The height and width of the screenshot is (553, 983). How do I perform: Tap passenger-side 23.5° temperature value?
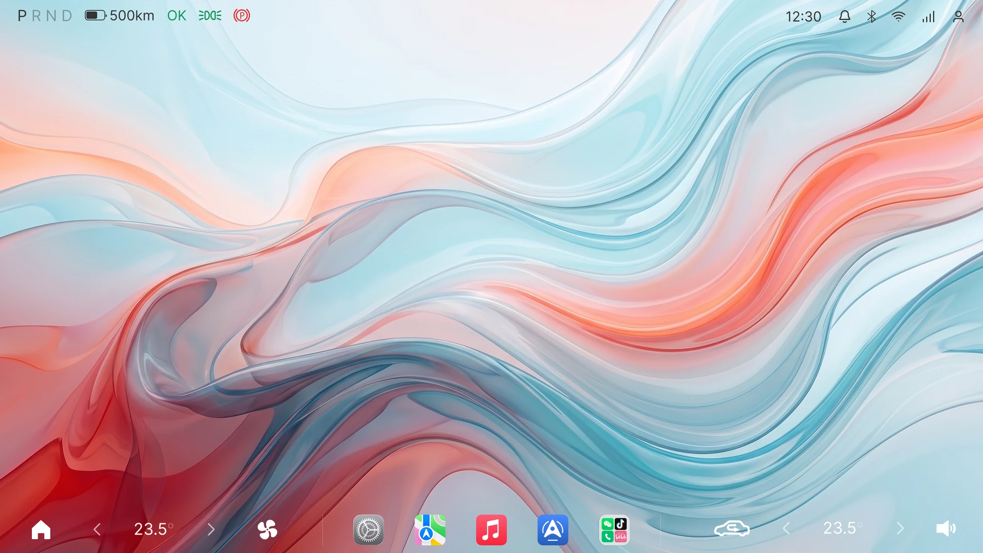[x=843, y=528]
